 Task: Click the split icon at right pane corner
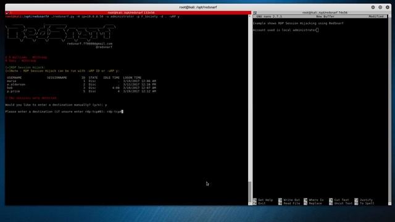click(x=255, y=12)
